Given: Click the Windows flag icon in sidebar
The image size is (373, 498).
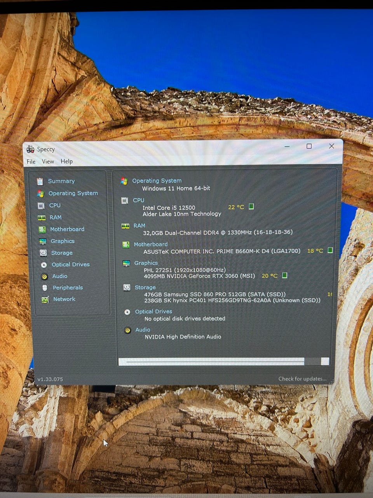Looking at the screenshot, I should [x=40, y=193].
